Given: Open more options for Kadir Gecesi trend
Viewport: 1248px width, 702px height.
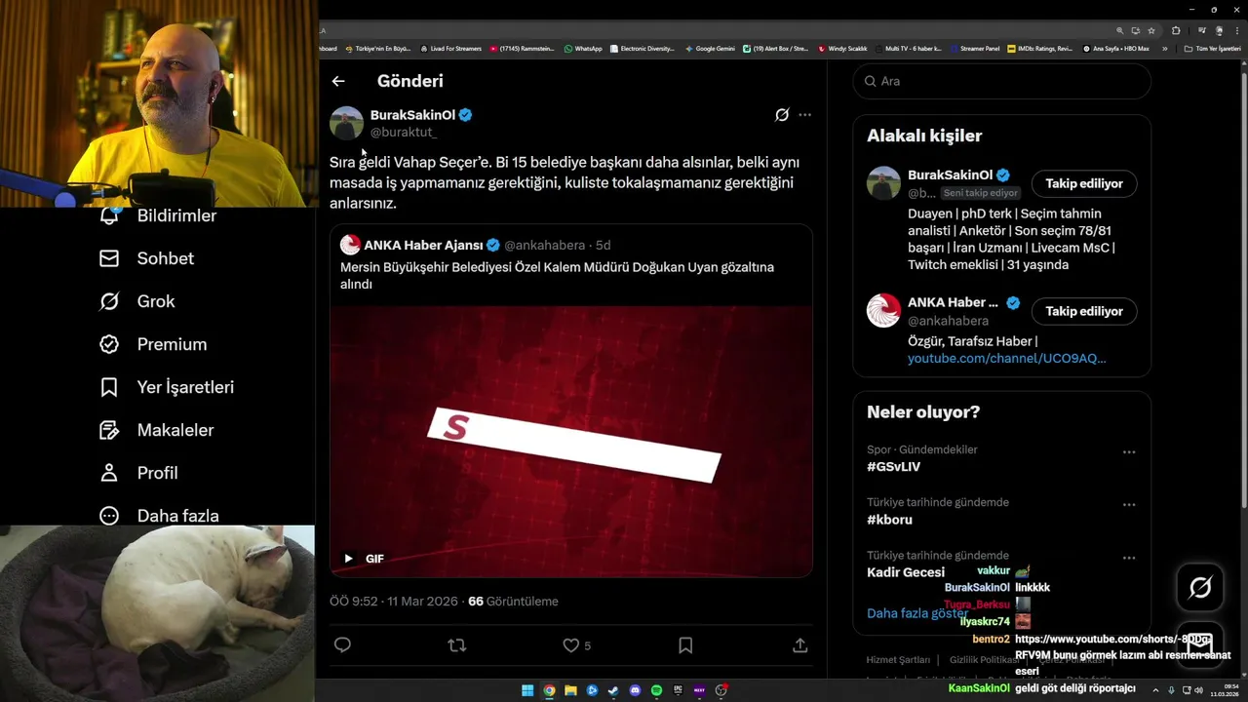Looking at the screenshot, I should pos(1129,558).
